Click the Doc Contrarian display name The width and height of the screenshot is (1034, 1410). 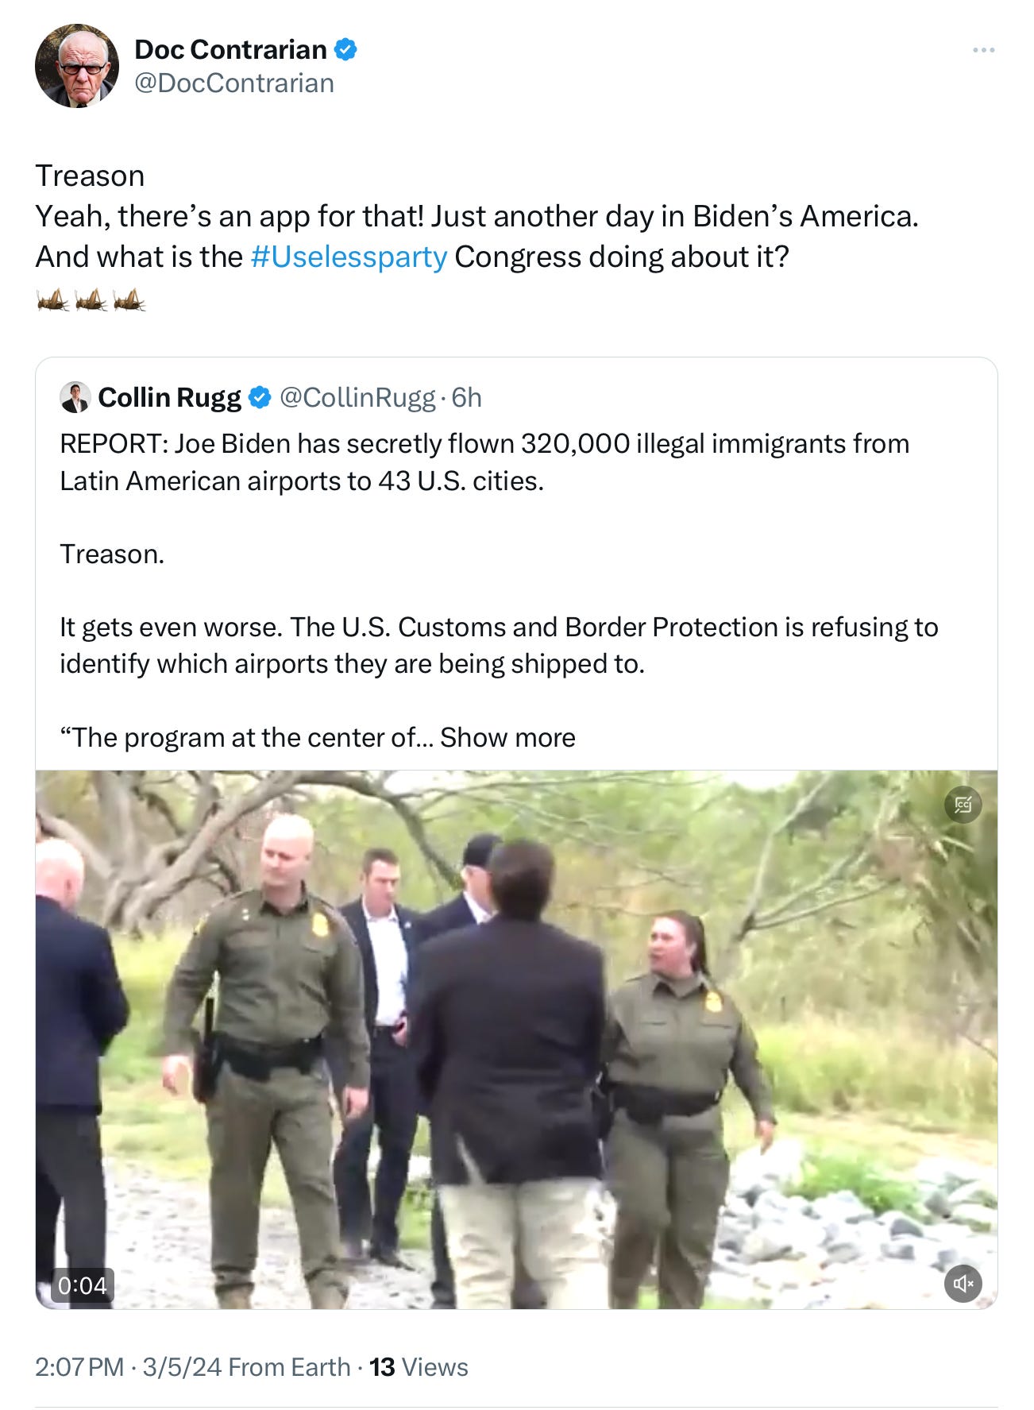point(230,49)
